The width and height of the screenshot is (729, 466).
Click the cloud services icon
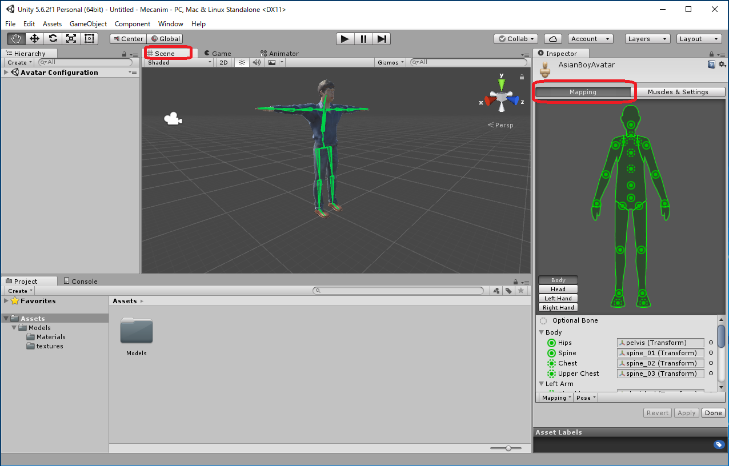pos(552,39)
